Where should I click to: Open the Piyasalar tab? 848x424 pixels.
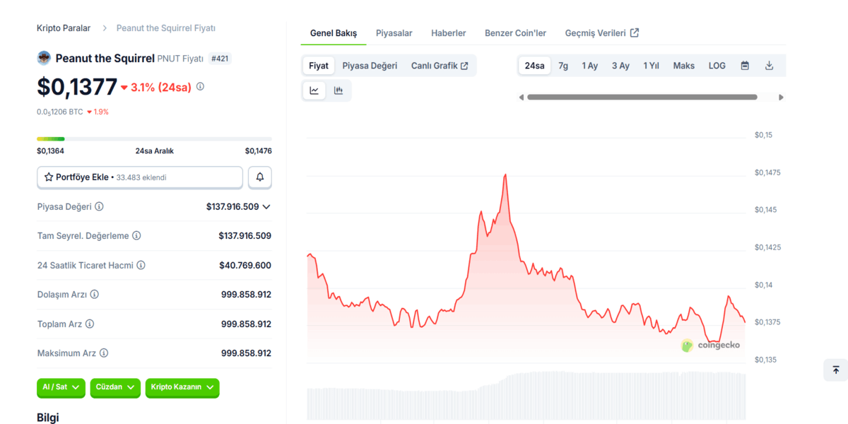(x=394, y=33)
